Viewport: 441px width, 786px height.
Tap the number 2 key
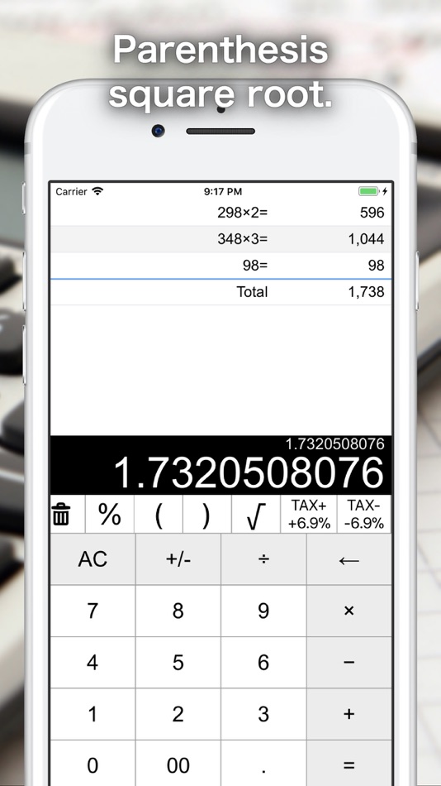(178, 714)
